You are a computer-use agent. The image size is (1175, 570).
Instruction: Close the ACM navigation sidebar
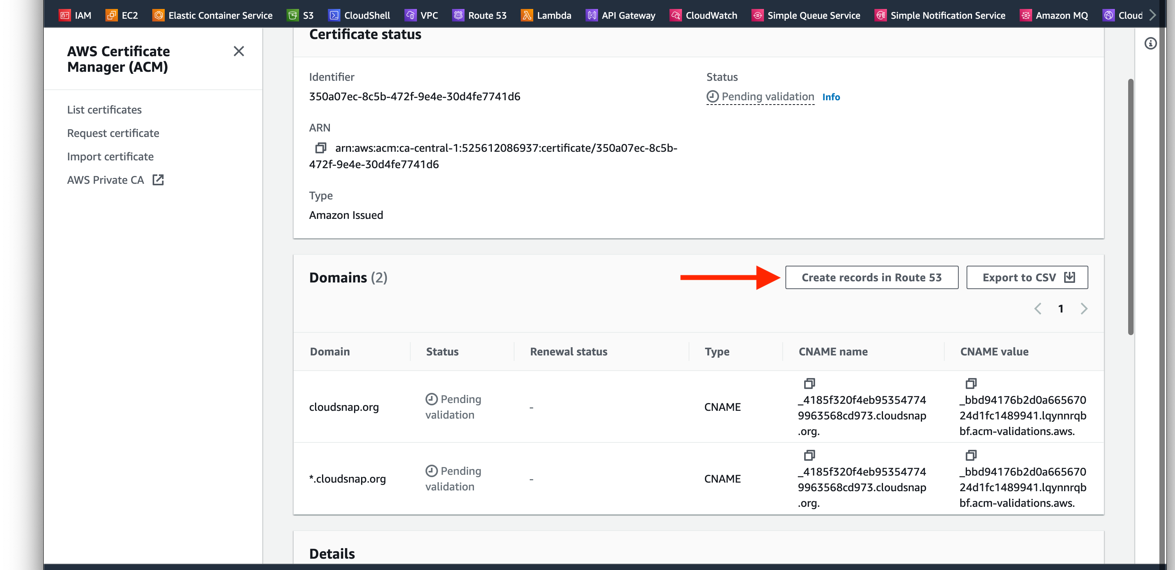pyautogui.click(x=239, y=51)
